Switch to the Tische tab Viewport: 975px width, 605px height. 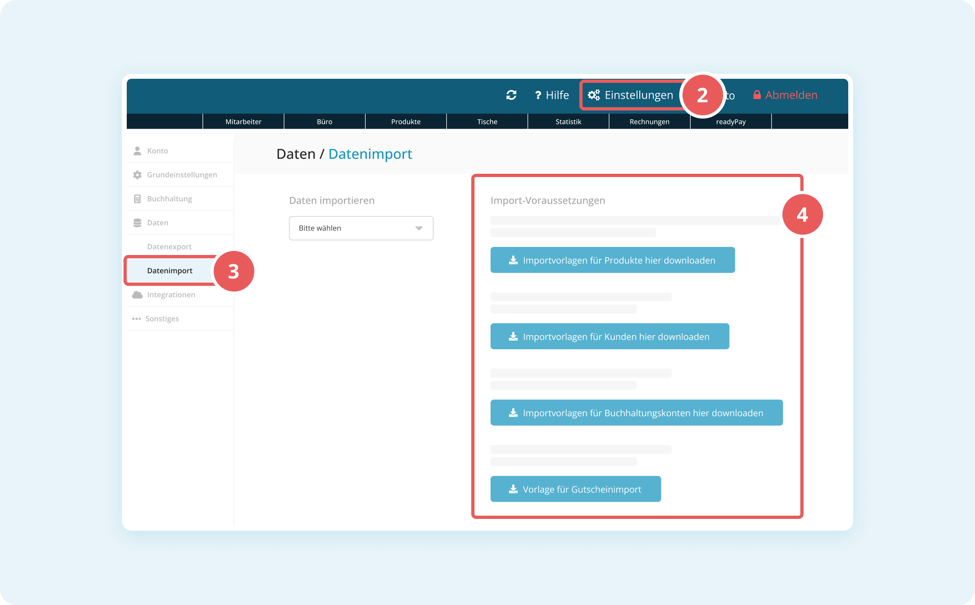point(487,121)
